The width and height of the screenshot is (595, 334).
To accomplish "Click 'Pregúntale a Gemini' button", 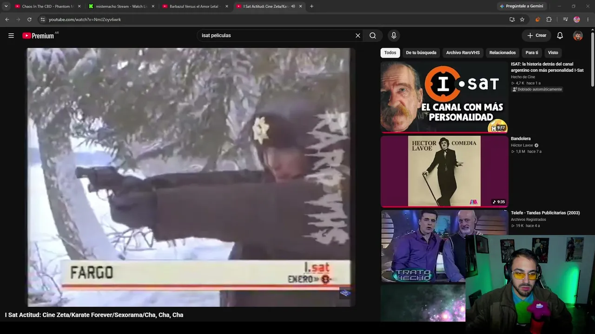I will tap(521, 6).
